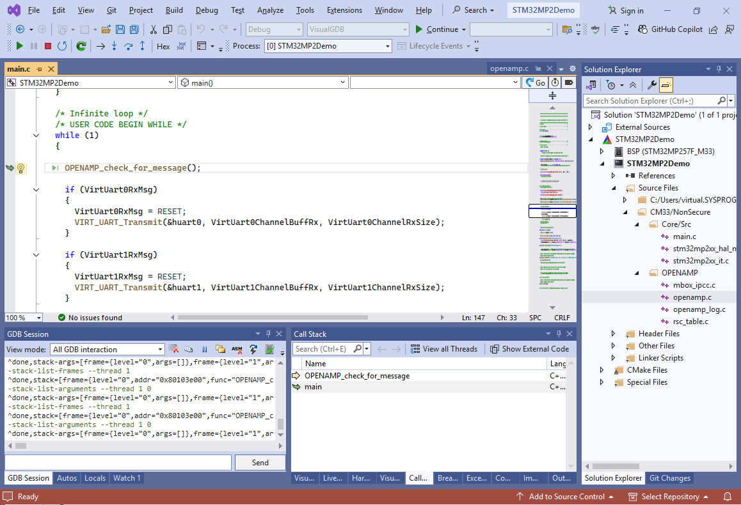The height and width of the screenshot is (505, 741).
Task: Open the Debug configuration dropdown
Action: point(274,29)
